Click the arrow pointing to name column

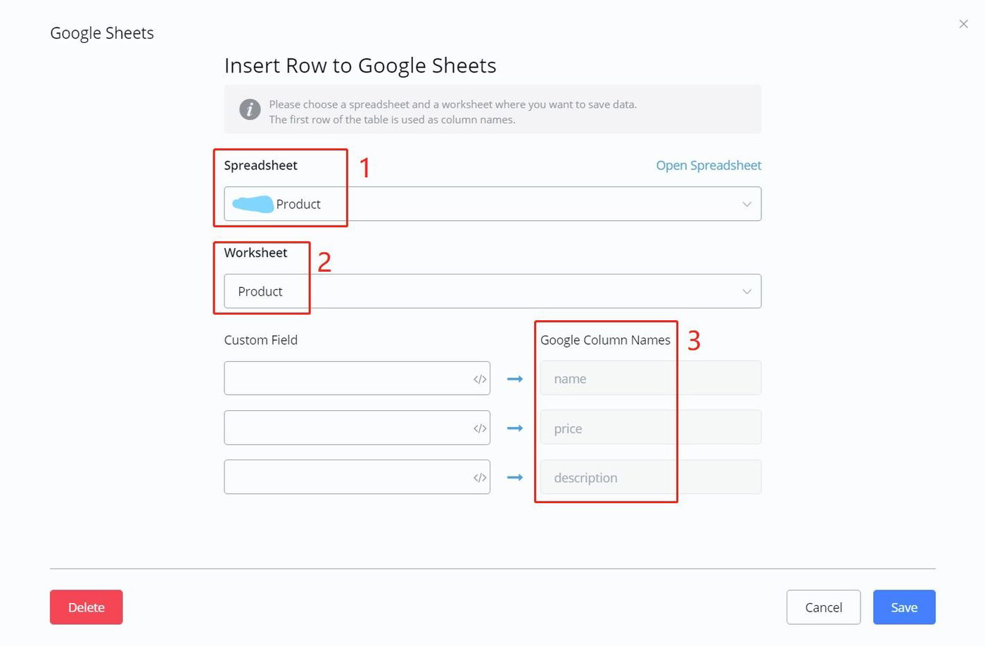click(x=515, y=379)
